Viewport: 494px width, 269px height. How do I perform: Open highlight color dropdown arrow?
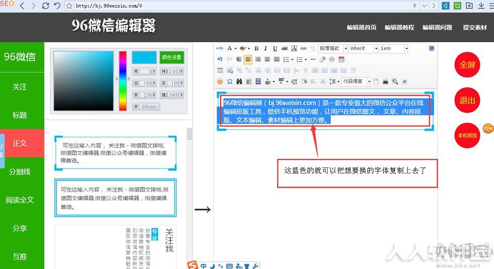click(249, 48)
